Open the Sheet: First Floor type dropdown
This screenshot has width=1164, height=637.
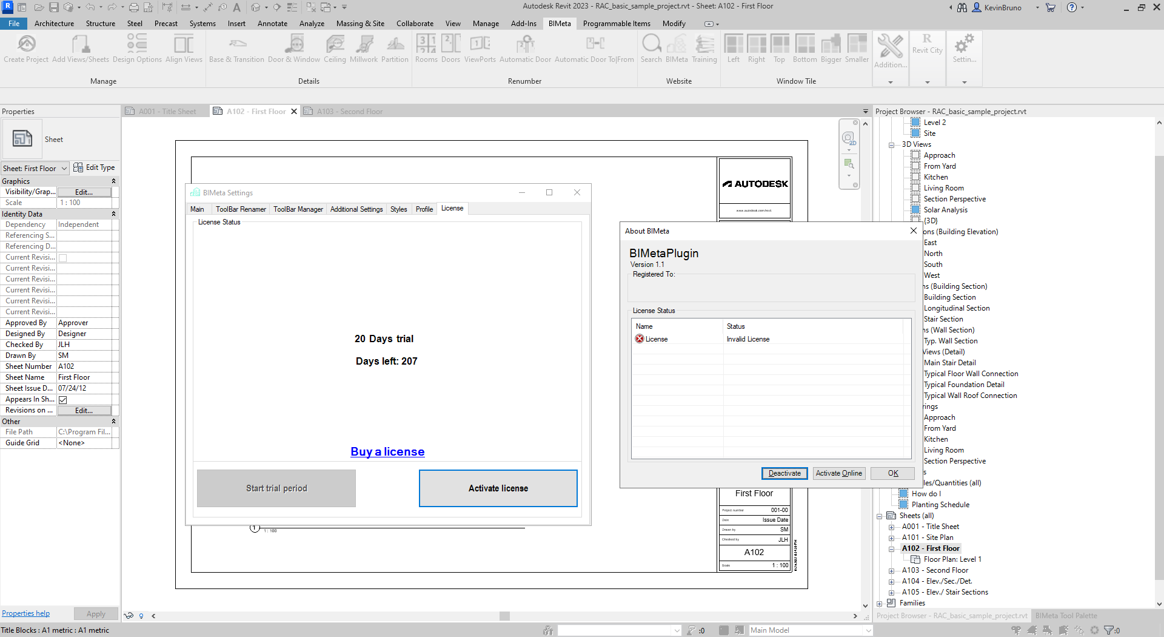(x=35, y=169)
